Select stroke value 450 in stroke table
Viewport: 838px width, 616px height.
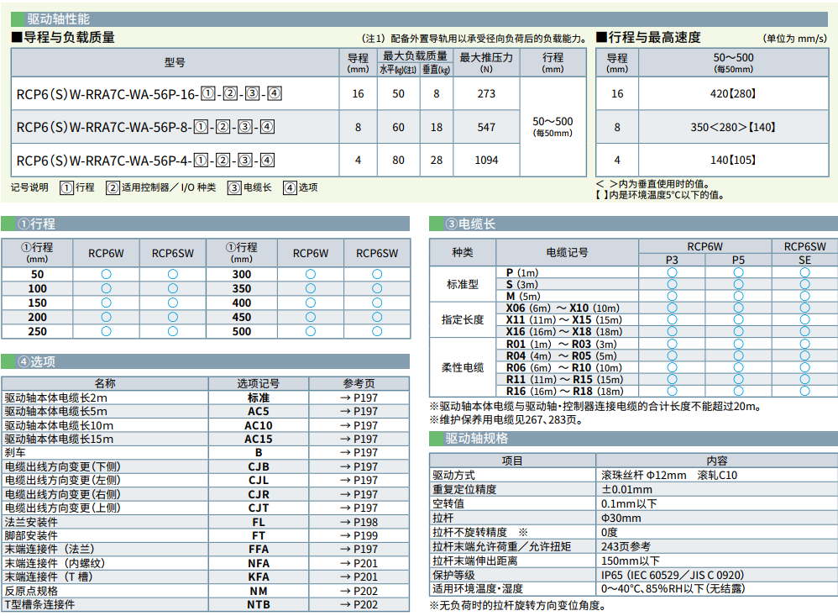[x=242, y=317]
